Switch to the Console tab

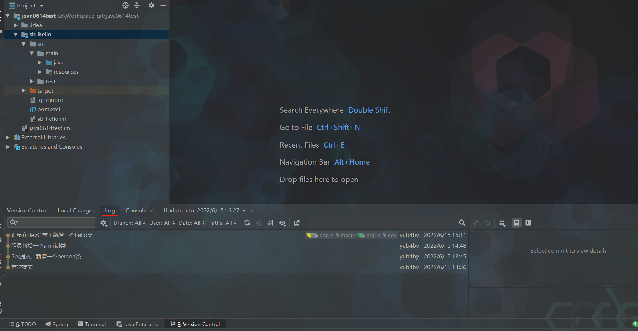(x=136, y=210)
